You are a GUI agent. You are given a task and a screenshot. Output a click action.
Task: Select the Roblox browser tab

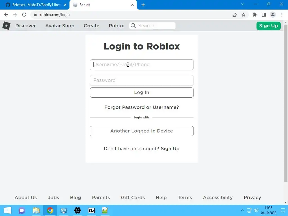click(103, 5)
